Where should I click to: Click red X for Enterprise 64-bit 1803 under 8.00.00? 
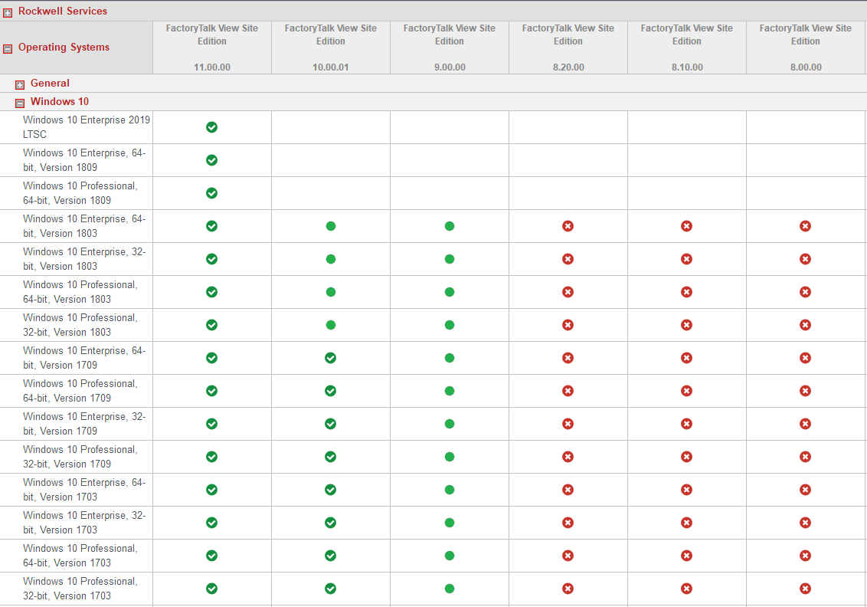coord(805,226)
